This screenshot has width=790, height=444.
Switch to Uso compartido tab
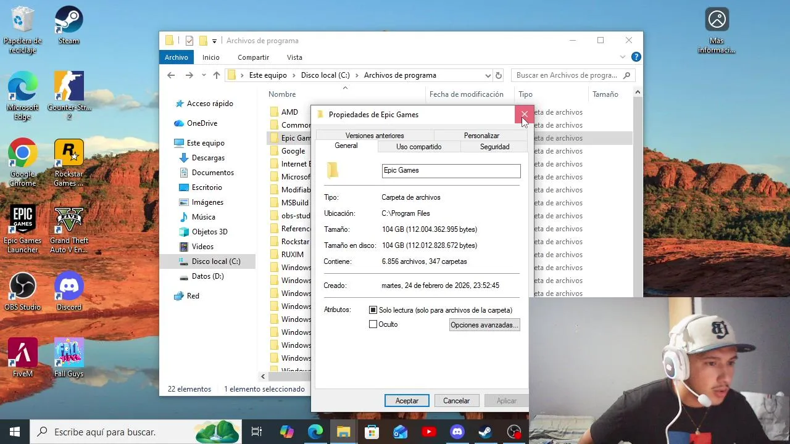pyautogui.click(x=418, y=147)
